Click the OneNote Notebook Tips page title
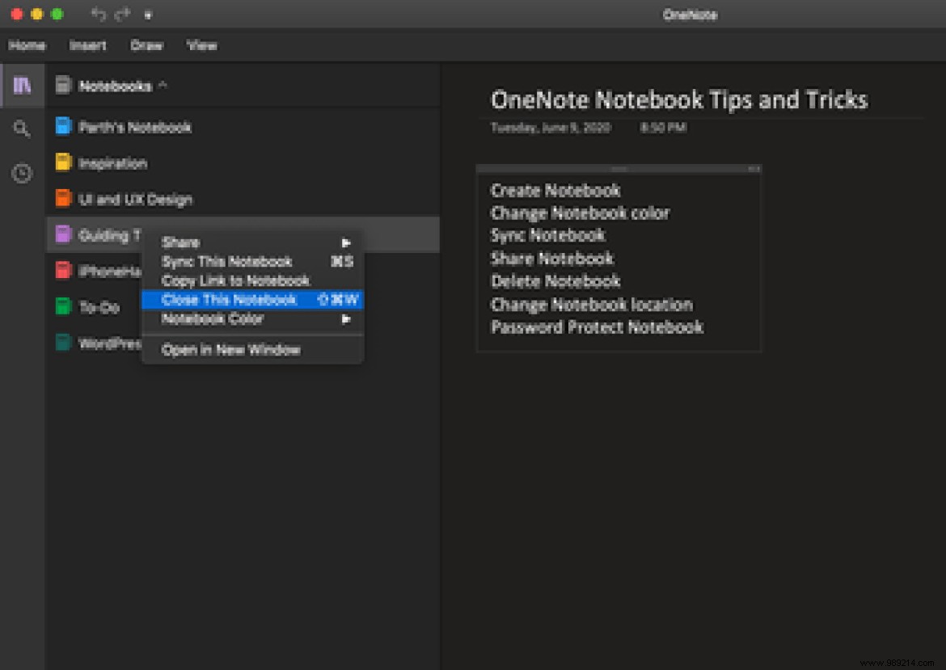The height and width of the screenshot is (670, 946). 680,99
